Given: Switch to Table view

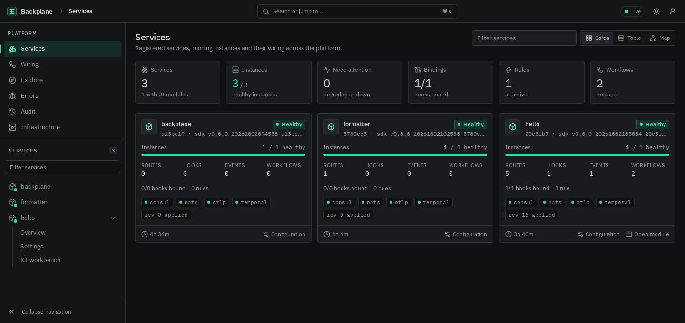Looking at the screenshot, I should tap(629, 38).
